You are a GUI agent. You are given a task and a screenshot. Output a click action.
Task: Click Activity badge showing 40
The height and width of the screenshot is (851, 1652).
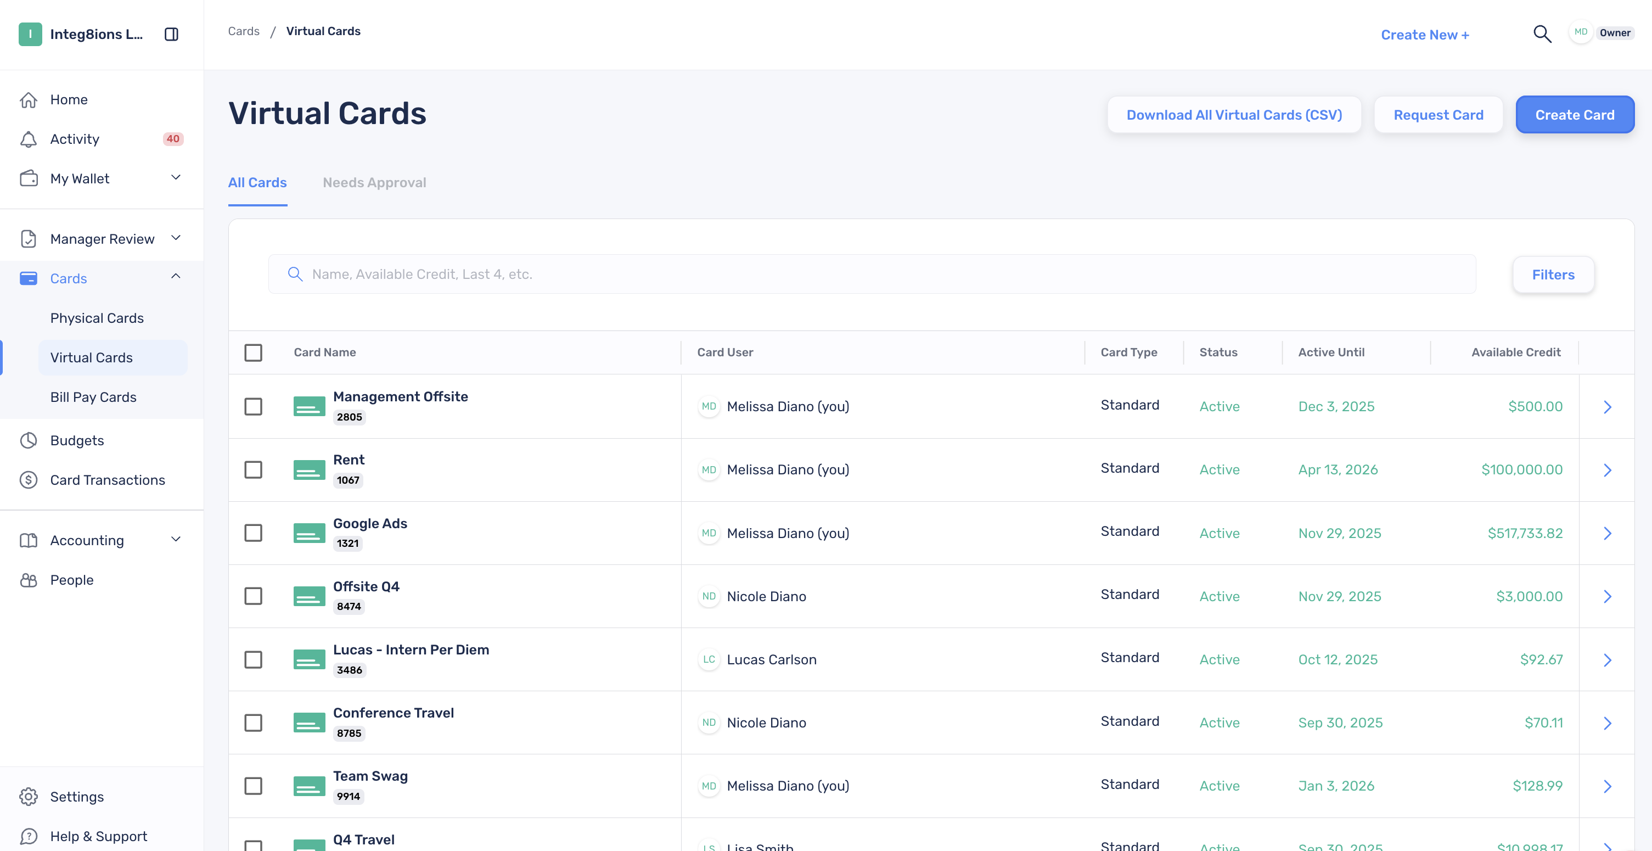point(173,138)
